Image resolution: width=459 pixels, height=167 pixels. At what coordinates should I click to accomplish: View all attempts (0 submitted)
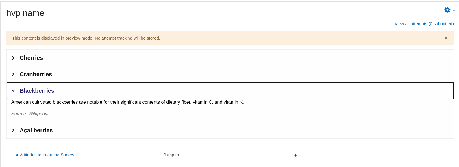pos(424,24)
